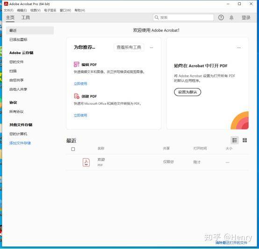259x249 pixels.
Task: Click the 创建 PDF tool icon
Action: click(x=77, y=96)
